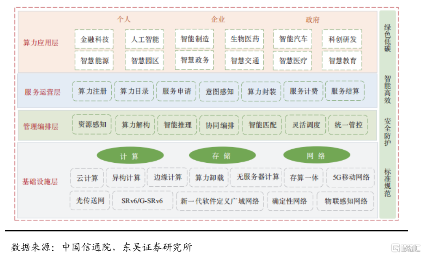The image size is (423, 255).
Task: Select the 灵活调度 box
Action: (305, 125)
